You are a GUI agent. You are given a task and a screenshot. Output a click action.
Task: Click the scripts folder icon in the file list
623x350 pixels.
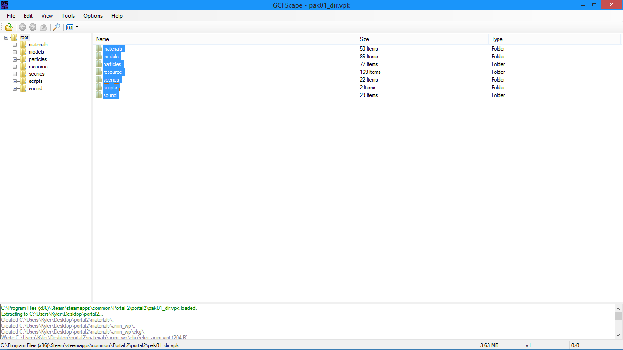[x=99, y=87]
